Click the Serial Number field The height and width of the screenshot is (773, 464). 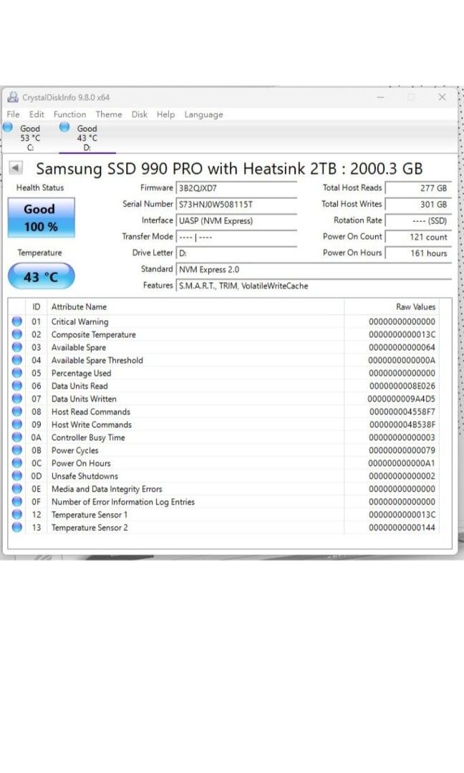[237, 205]
